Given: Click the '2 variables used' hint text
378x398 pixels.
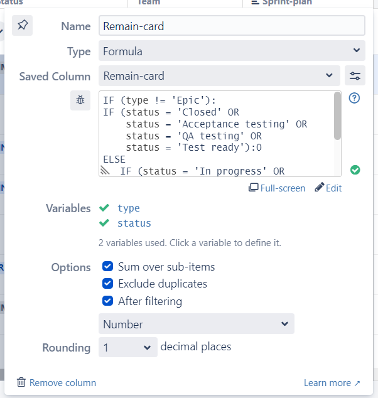Looking at the screenshot, I should [x=190, y=243].
